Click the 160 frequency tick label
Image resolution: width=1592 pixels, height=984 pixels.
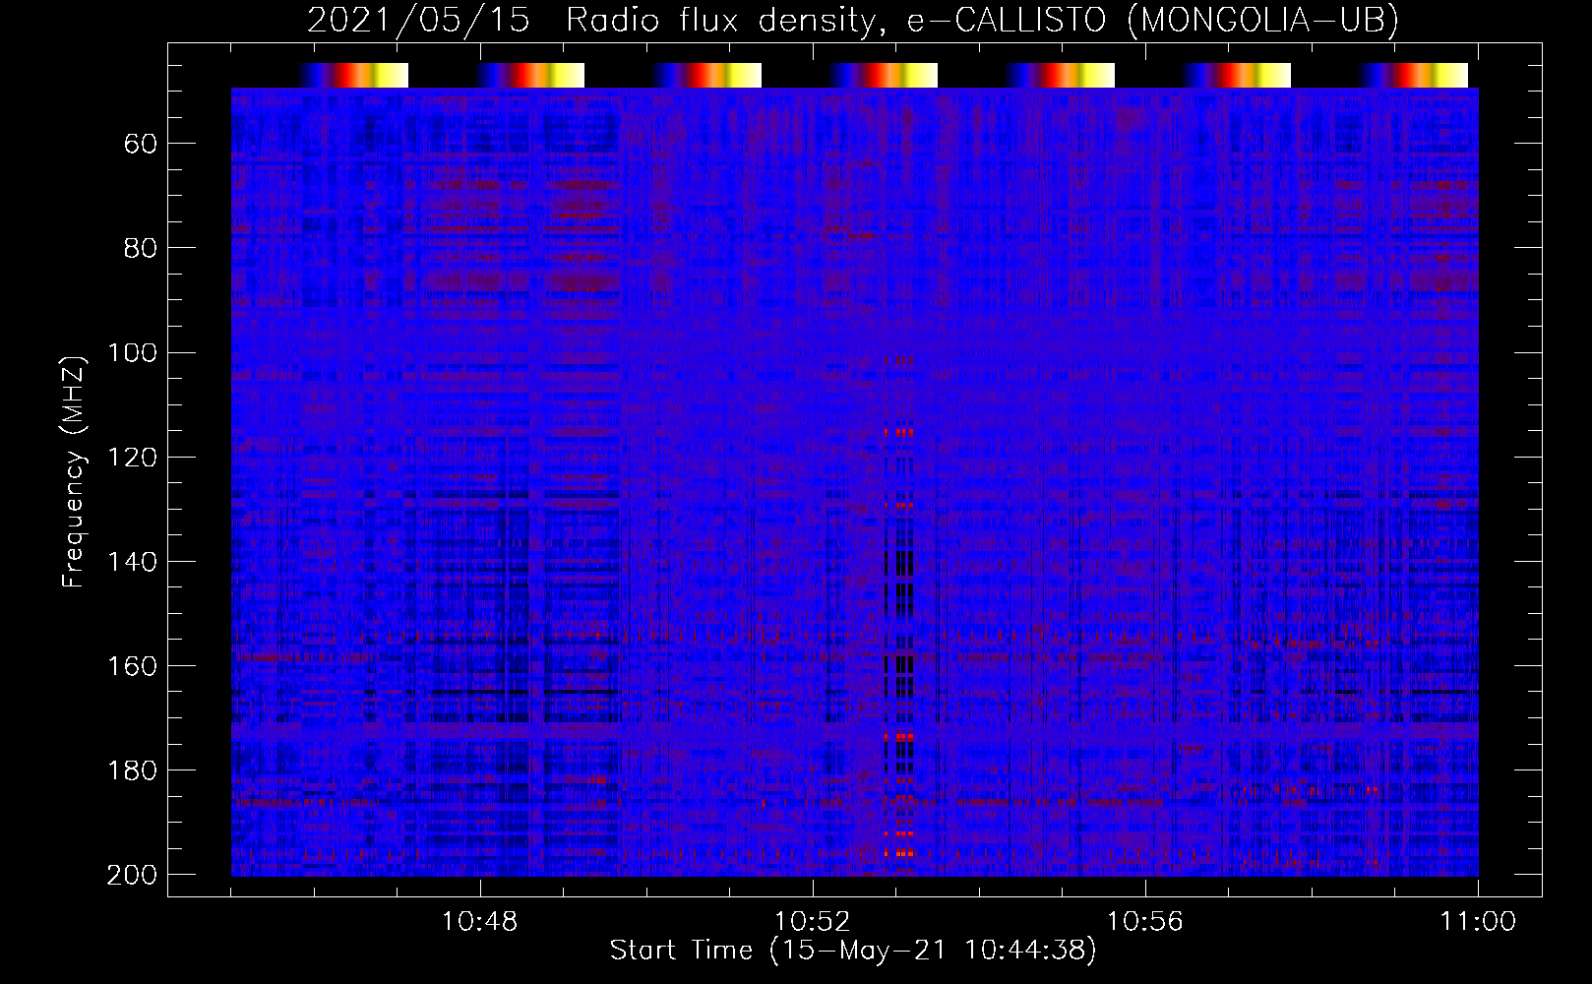[x=133, y=666]
